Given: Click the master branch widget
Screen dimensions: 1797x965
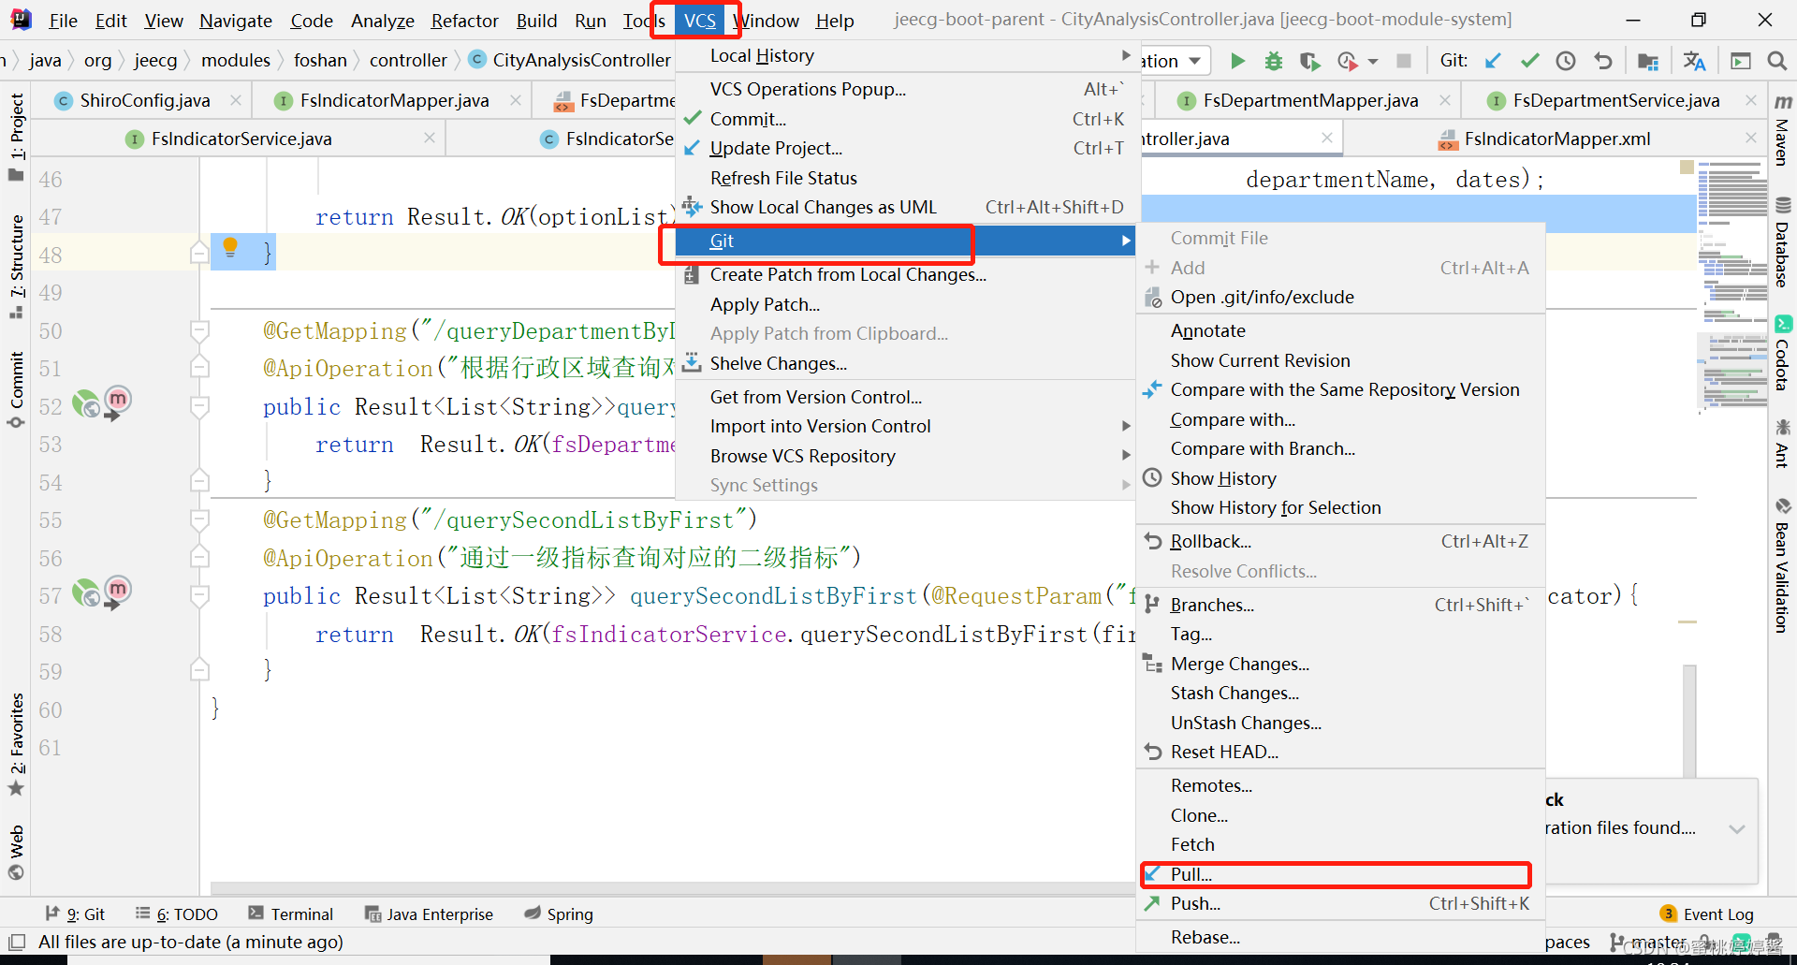Looking at the screenshot, I should click(x=1649, y=942).
